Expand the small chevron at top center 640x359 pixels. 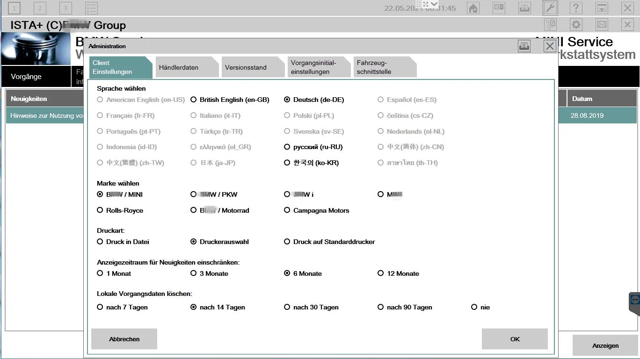pyautogui.click(x=434, y=4)
